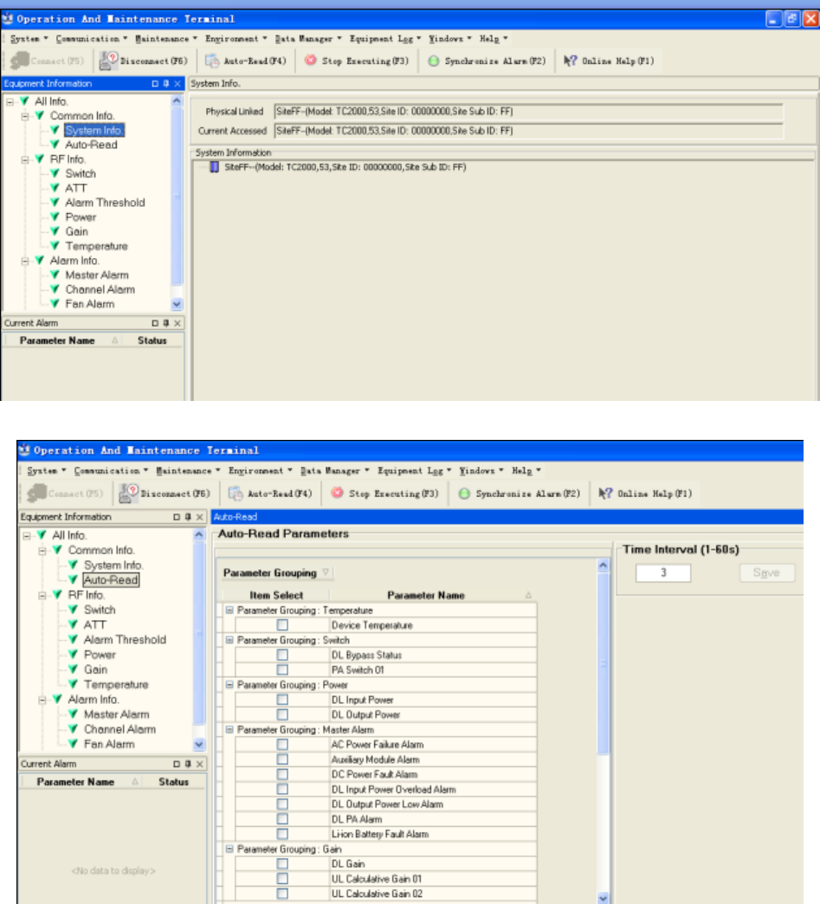Viewport: 820px width, 904px height.
Task: Sort Status column in lower Current Alarm
Action: [173, 782]
